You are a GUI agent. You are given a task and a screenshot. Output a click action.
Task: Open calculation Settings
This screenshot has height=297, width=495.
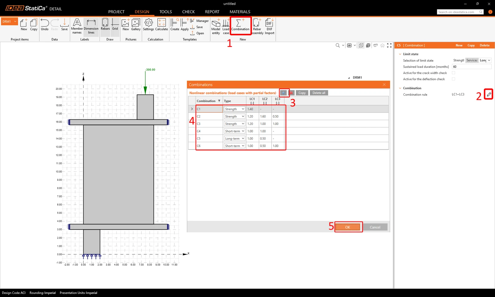(148, 24)
